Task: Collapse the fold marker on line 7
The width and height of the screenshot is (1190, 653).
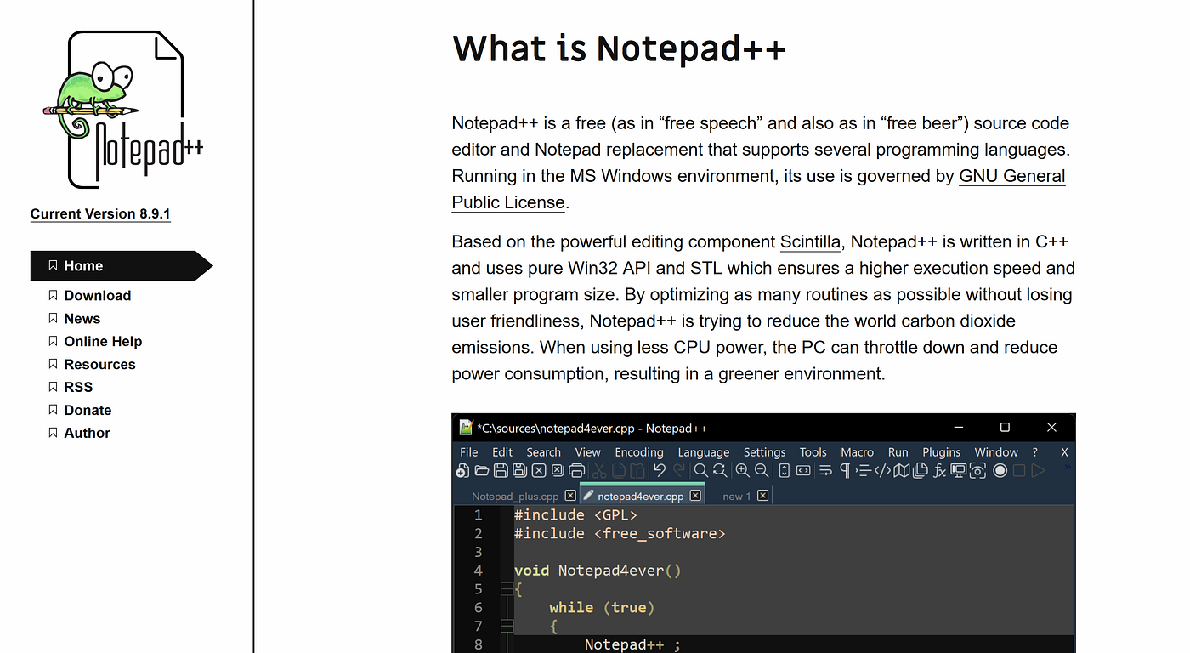Action: (x=507, y=626)
